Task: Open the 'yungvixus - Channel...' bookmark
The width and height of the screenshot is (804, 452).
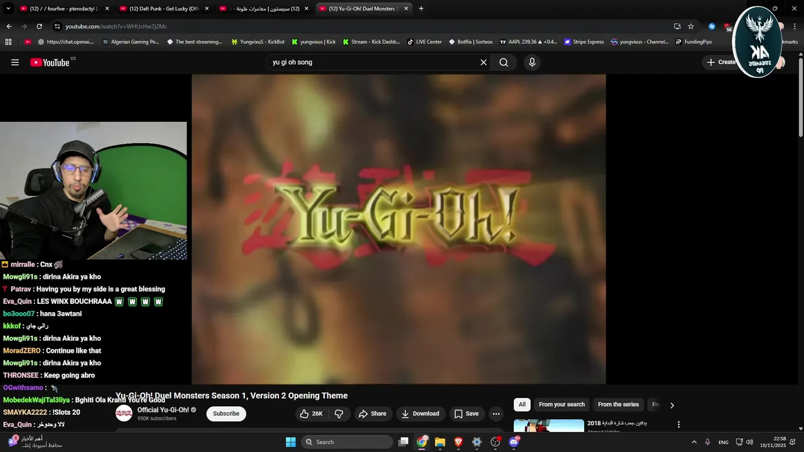Action: click(639, 42)
